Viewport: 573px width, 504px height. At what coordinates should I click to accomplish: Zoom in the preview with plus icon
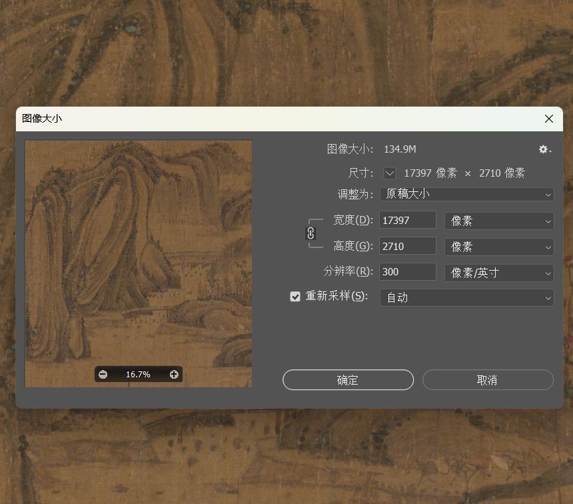point(174,374)
